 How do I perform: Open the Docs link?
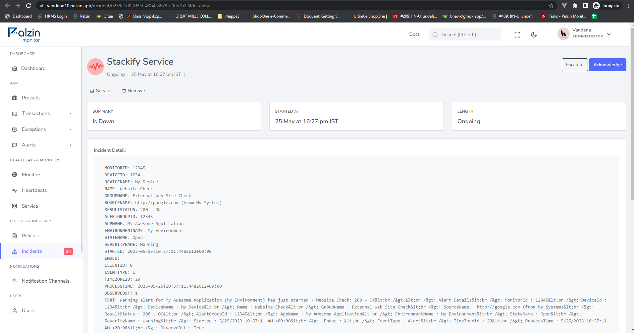tap(414, 34)
